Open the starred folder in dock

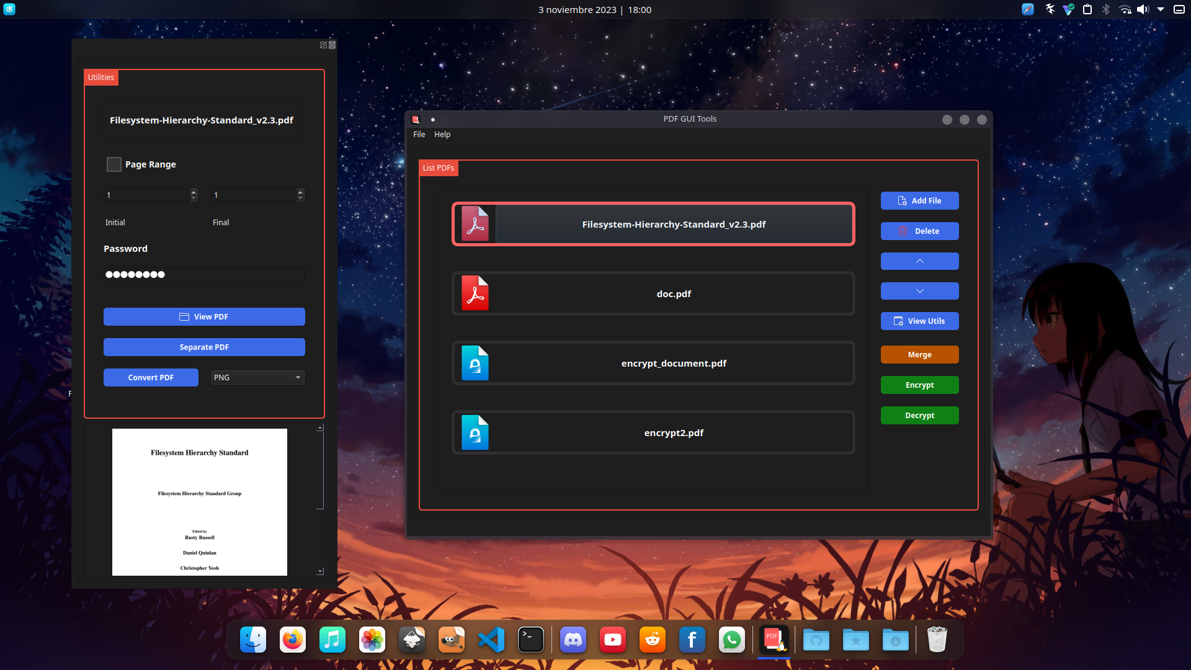[856, 640]
